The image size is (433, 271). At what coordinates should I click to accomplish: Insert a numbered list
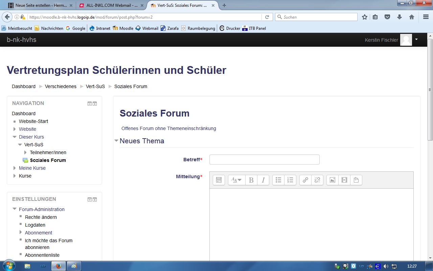(x=290, y=180)
